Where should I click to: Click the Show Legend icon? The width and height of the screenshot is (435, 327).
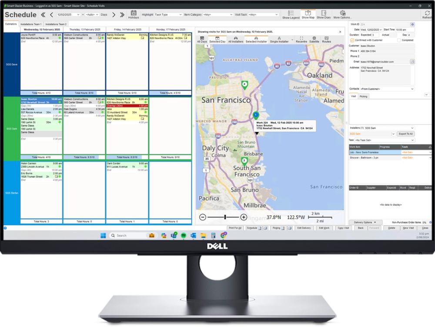291,14
